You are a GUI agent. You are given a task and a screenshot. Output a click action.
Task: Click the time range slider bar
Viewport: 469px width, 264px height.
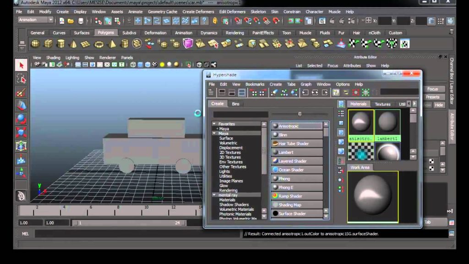tap(129, 223)
